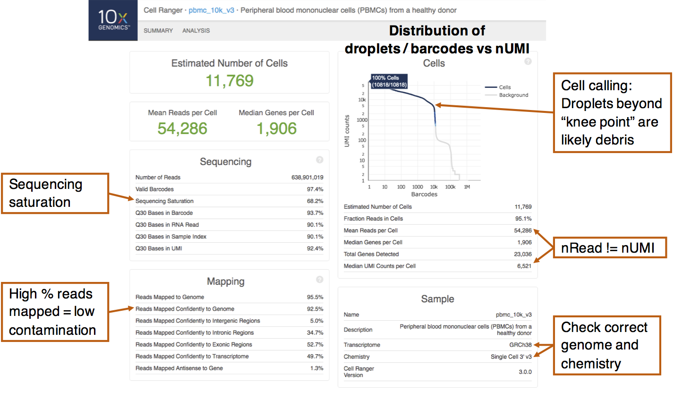Image resolution: width=674 pixels, height=400 pixels.
Task: Click the Median Genes per Cell value 1,906
Action: pyautogui.click(x=276, y=128)
